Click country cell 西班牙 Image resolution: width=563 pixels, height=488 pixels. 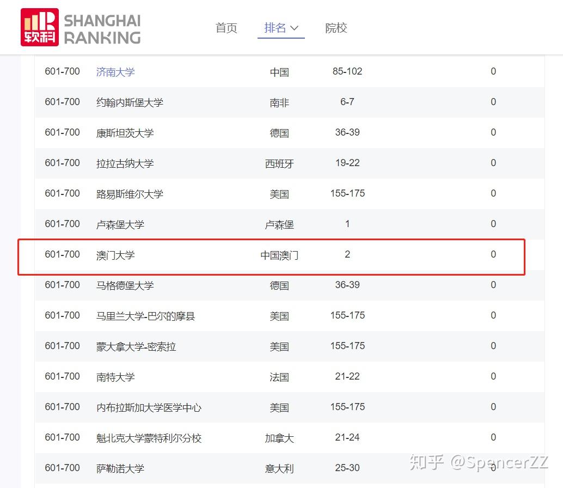(x=279, y=164)
